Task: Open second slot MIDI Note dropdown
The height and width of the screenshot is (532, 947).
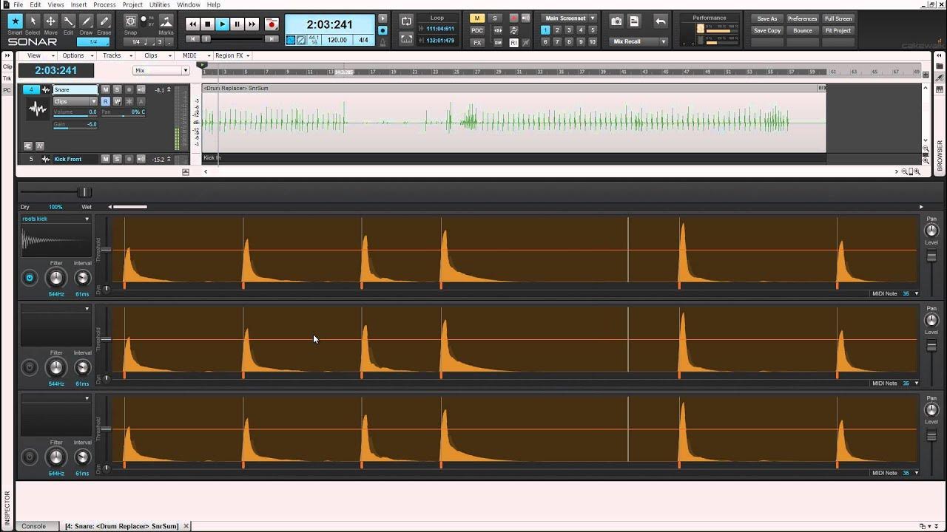Action: click(x=917, y=383)
